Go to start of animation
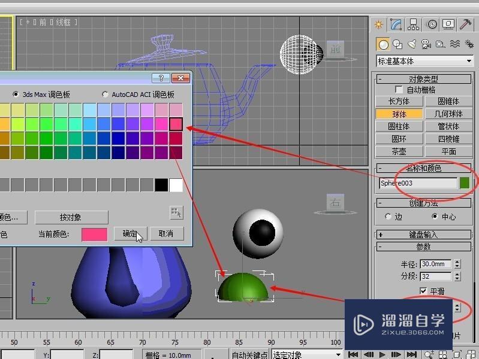Image resolution: width=479 pixels, height=359 pixels. 353,354
